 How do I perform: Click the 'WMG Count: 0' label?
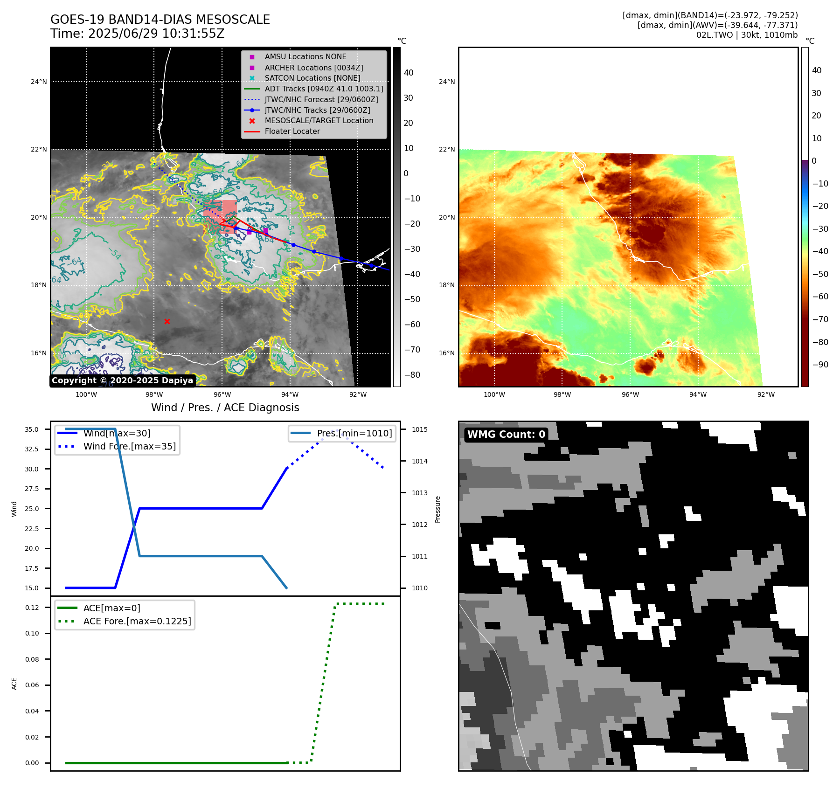(x=506, y=435)
